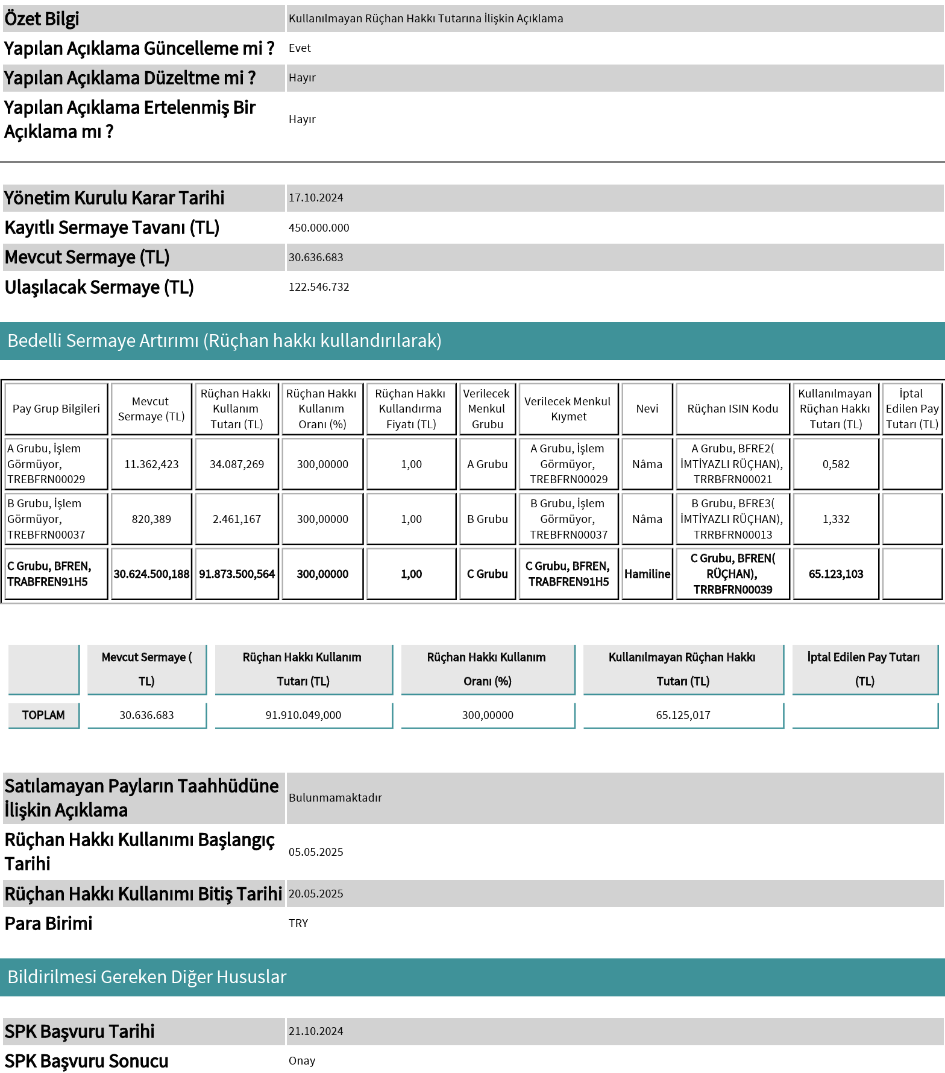The image size is (945, 1073).
Task: Select 'Kullanılmayan Rüçhan Hakkı Tutarına İlişkin Açıklama' text
Action: coord(425,19)
